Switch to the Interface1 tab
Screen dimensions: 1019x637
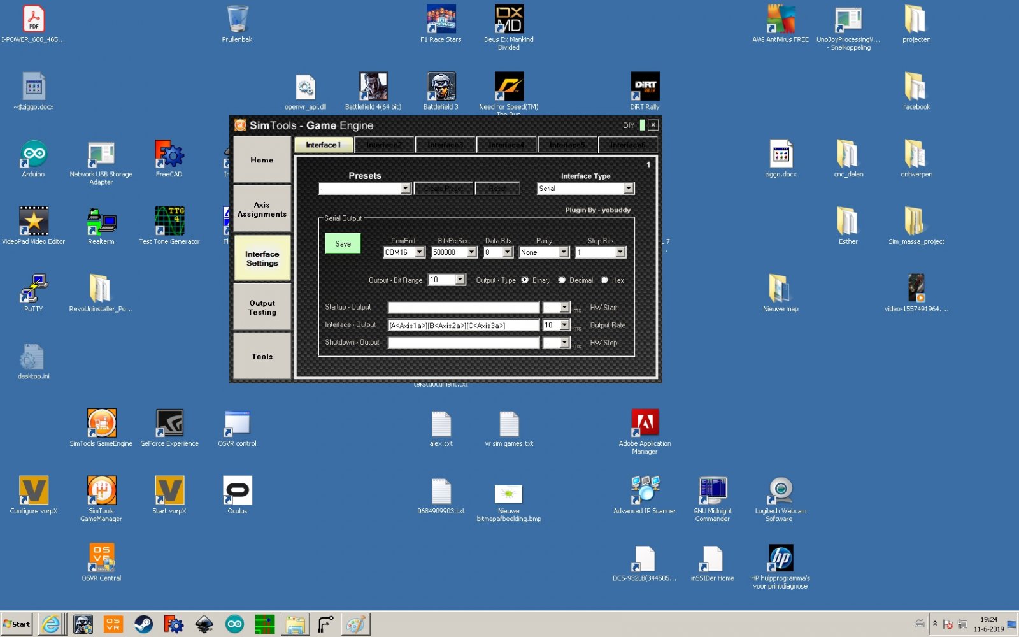[324, 145]
